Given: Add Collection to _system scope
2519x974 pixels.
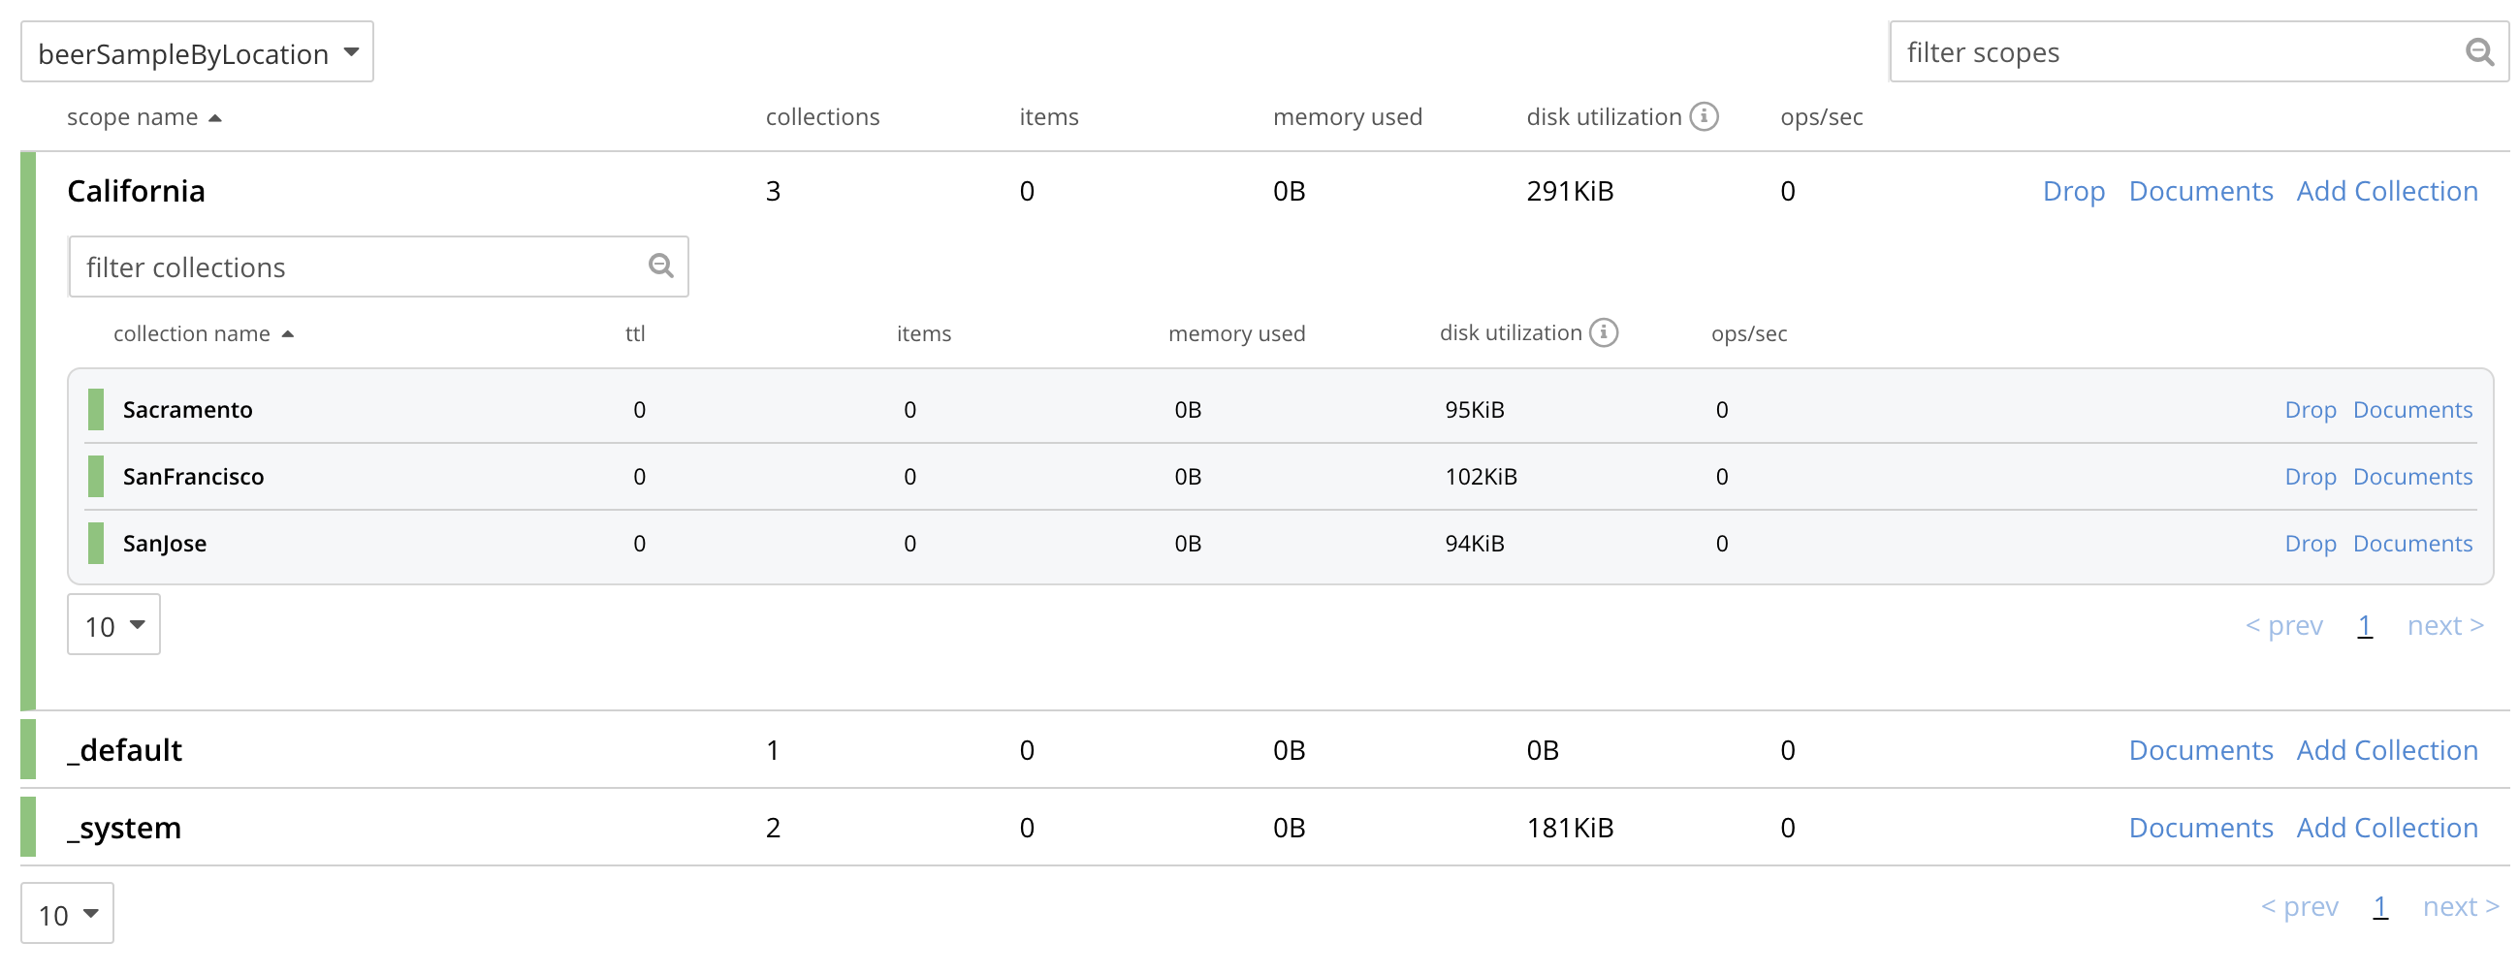Looking at the screenshot, I should pyautogui.click(x=2386, y=828).
